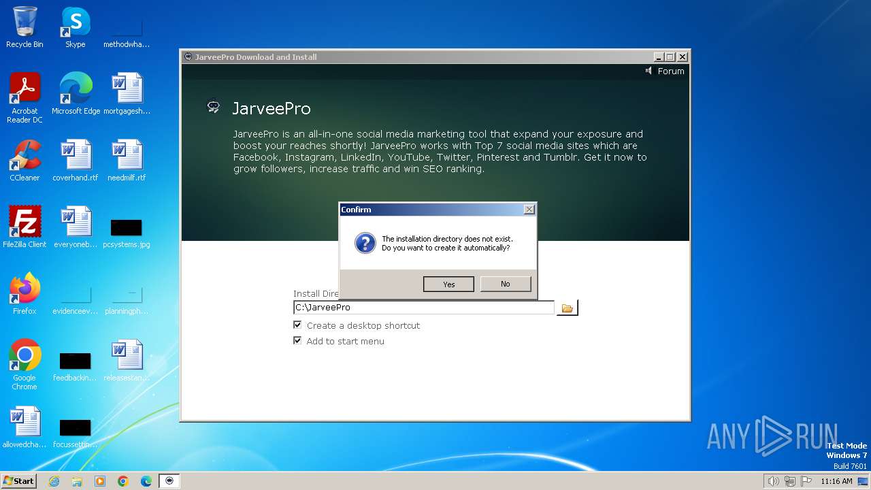Click the speaker icon next to Forum

(648, 71)
